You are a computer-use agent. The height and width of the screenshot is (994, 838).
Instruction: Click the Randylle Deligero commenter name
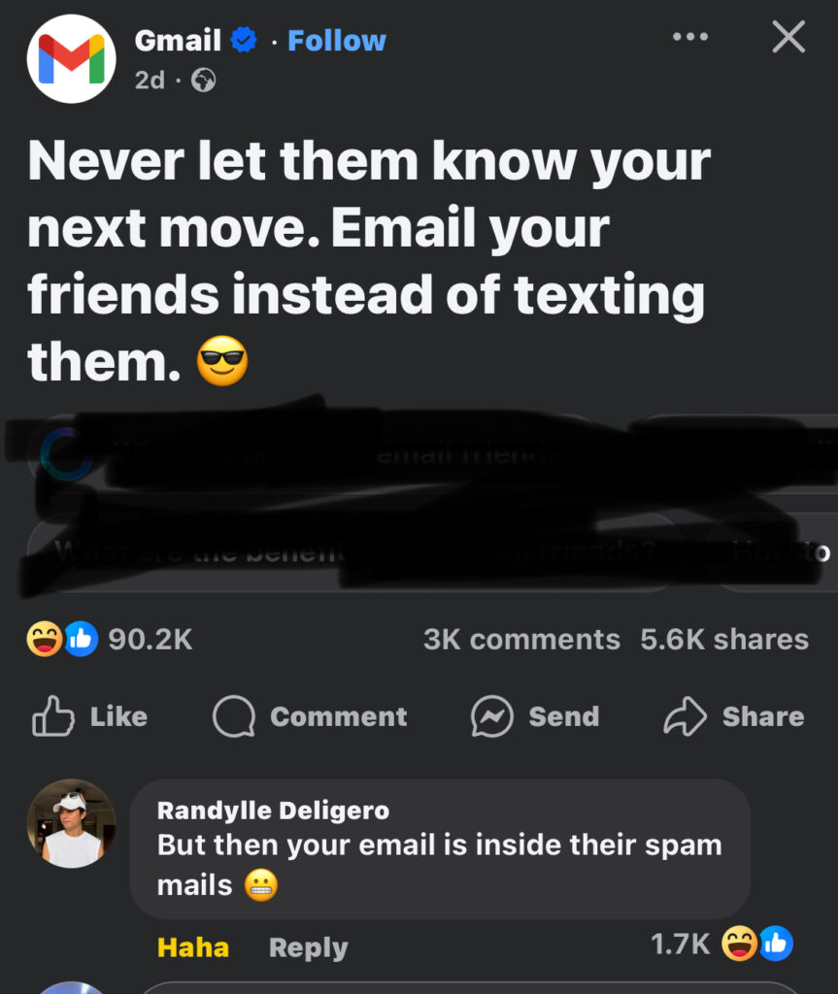coord(274,811)
